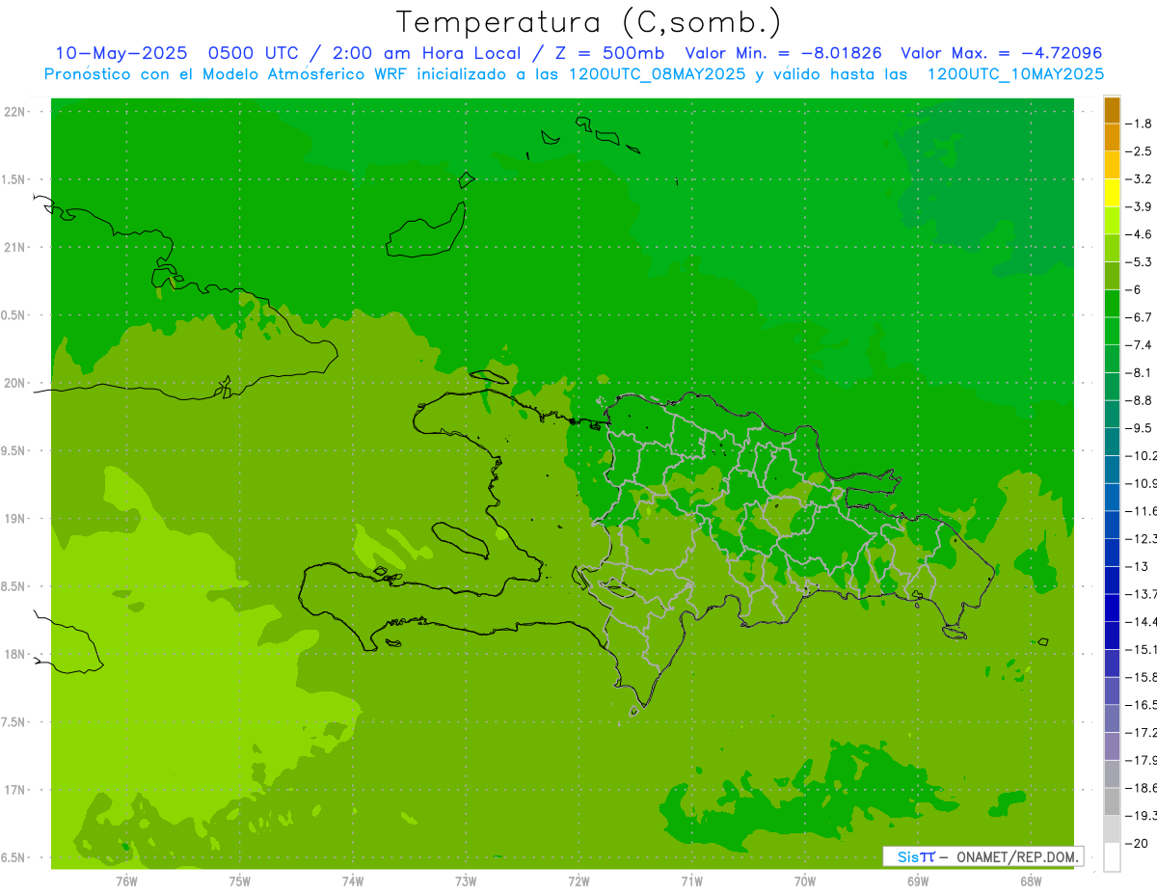Click the "71W" longitude axis label
1157x894 pixels.
coord(691,880)
